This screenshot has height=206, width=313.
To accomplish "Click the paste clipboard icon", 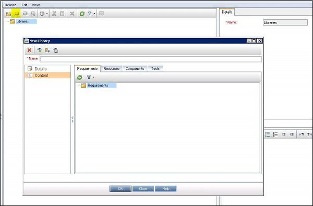I will (x=62, y=14).
